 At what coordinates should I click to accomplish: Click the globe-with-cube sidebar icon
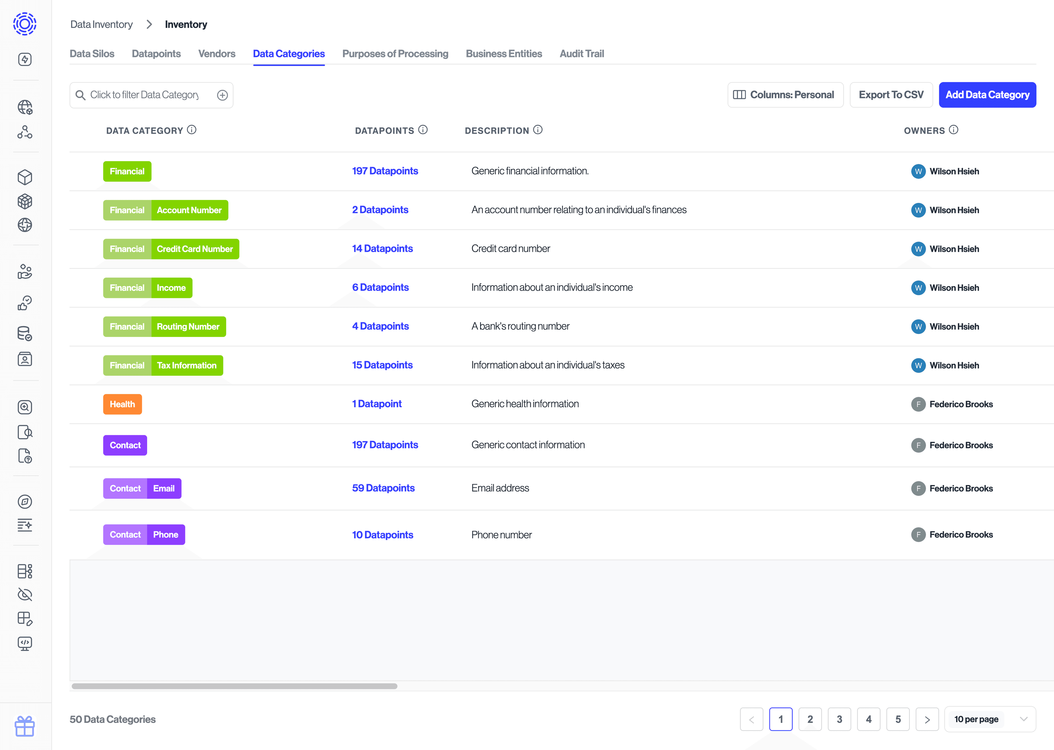[25, 107]
